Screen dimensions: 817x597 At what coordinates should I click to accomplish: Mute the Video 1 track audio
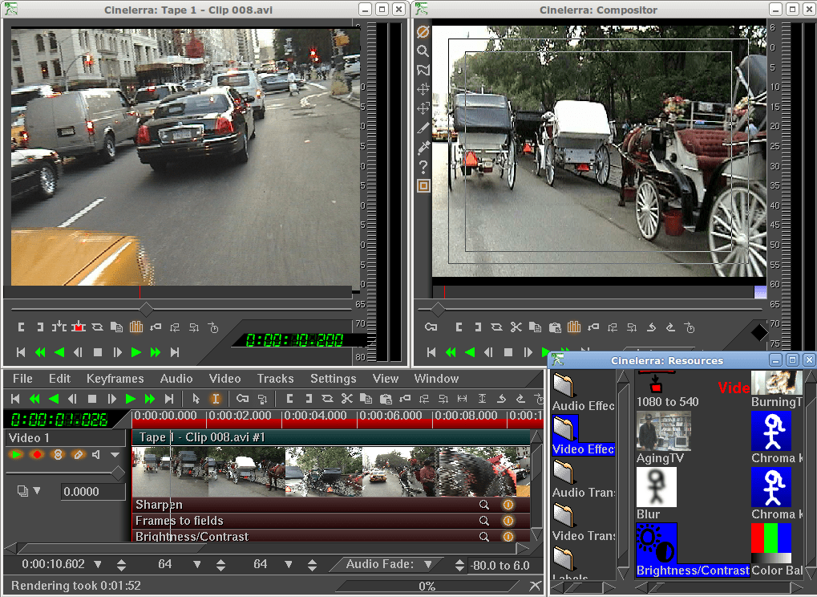(95, 454)
